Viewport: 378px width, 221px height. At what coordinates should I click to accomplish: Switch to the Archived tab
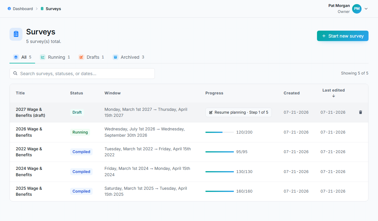[129, 57]
